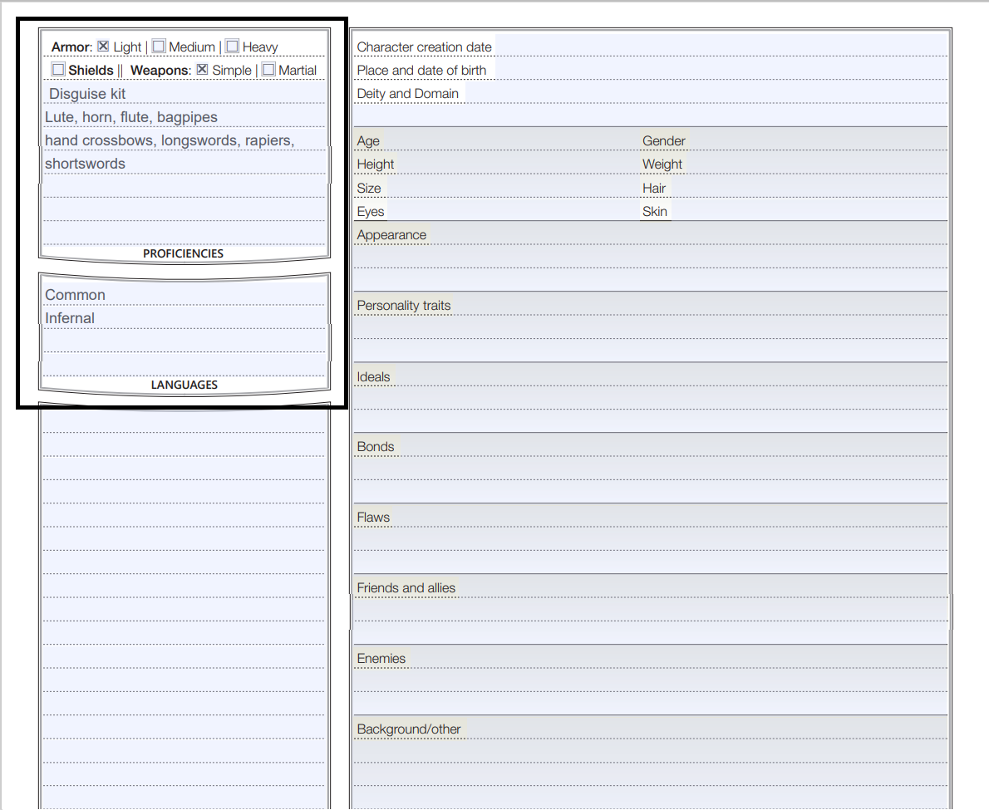Click the 'Common' language field
Viewport: 989px width, 810px height.
coord(185,294)
